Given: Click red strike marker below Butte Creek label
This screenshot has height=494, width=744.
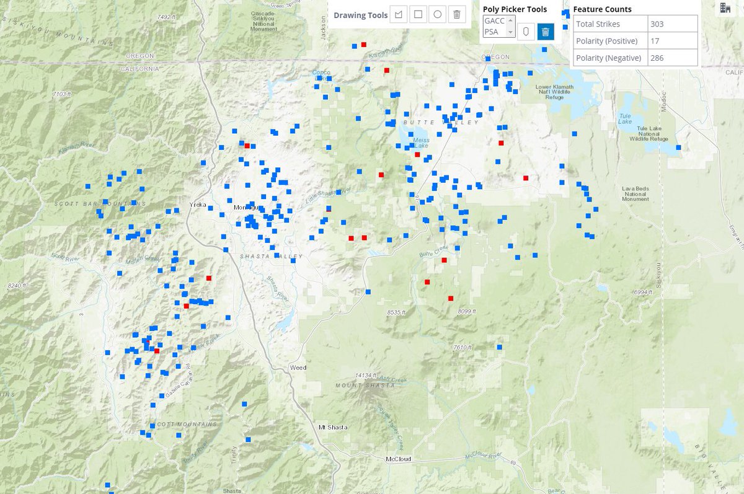Looking at the screenshot, I should [x=444, y=260].
